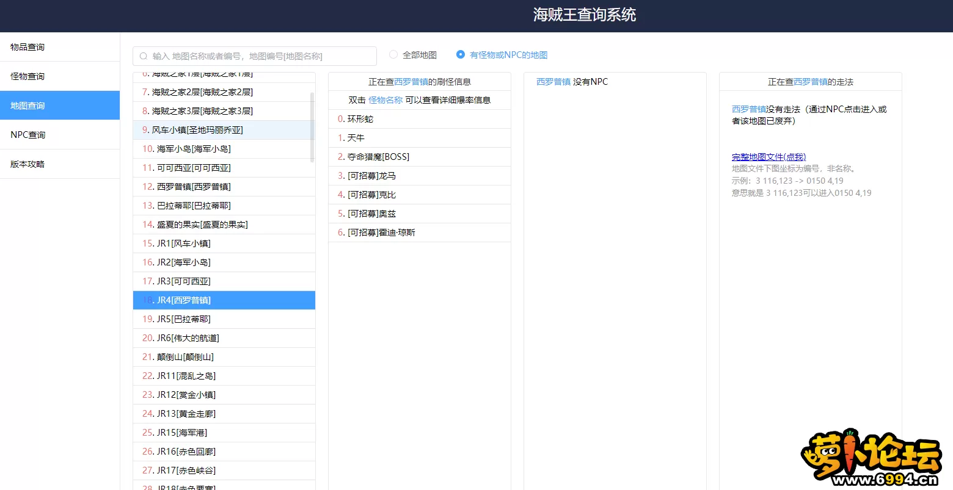953x490 pixels.
Task: Select map 16. JR2[海军小岛]
Action: point(224,262)
